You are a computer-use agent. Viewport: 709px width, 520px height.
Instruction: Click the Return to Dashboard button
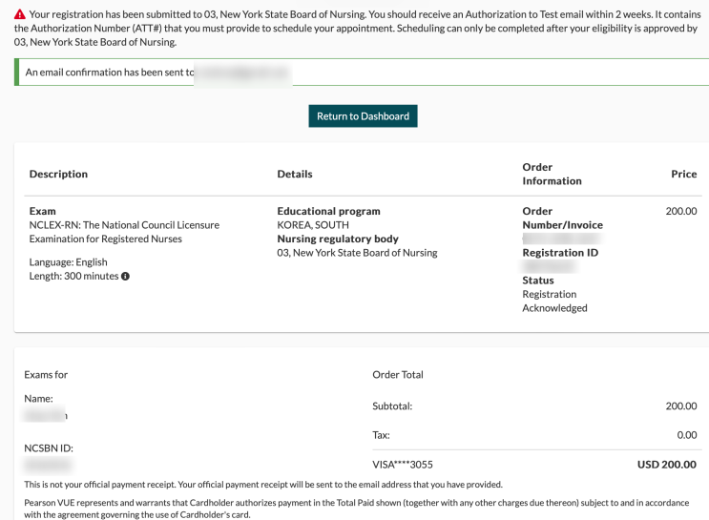point(363,116)
